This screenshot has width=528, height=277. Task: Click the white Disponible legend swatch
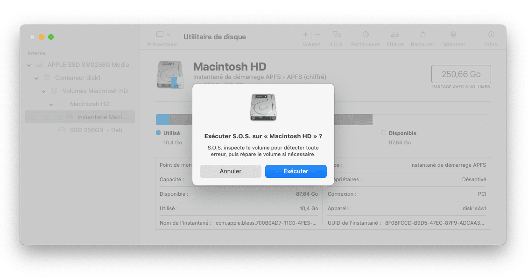(384, 133)
